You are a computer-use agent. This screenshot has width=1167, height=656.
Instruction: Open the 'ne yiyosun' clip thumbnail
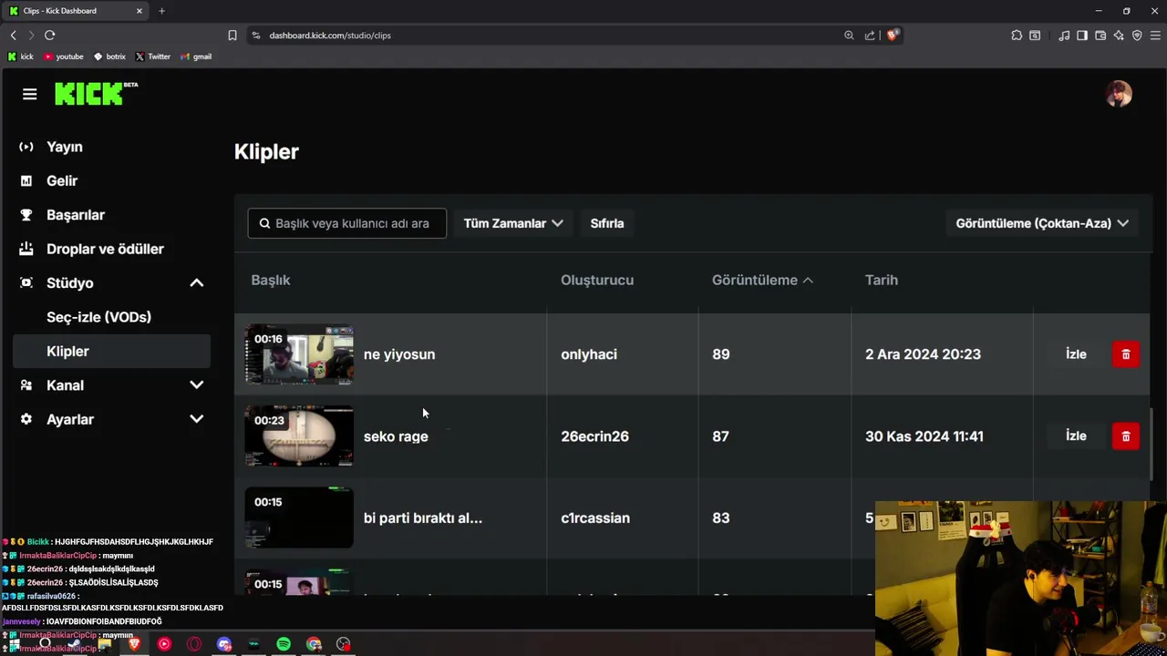pyautogui.click(x=299, y=354)
